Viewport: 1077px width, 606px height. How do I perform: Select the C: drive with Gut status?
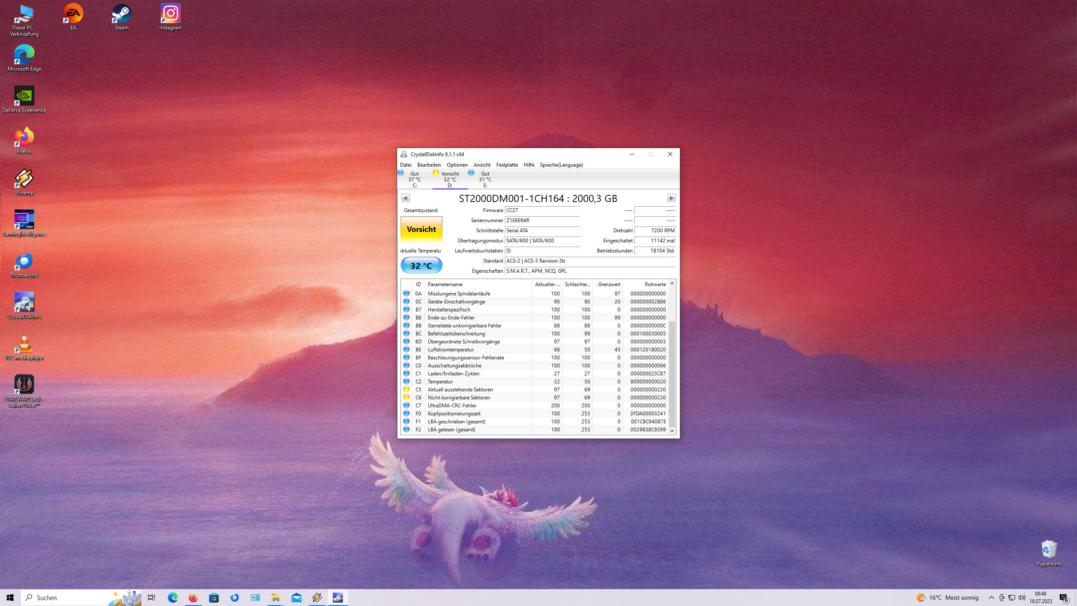coord(414,179)
